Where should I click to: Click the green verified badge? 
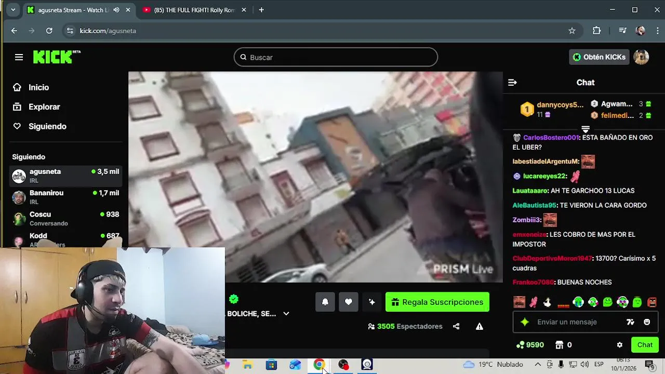point(234,299)
